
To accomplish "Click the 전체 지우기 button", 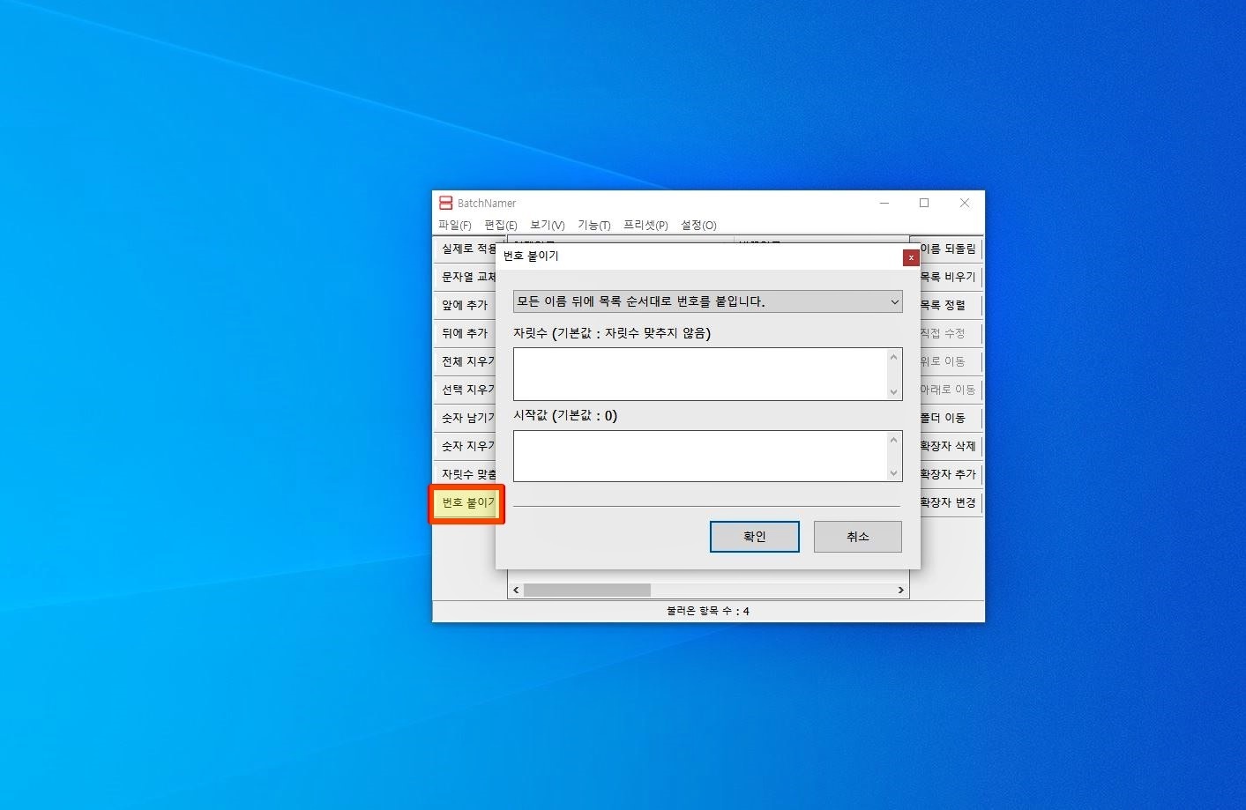I will tap(466, 361).
